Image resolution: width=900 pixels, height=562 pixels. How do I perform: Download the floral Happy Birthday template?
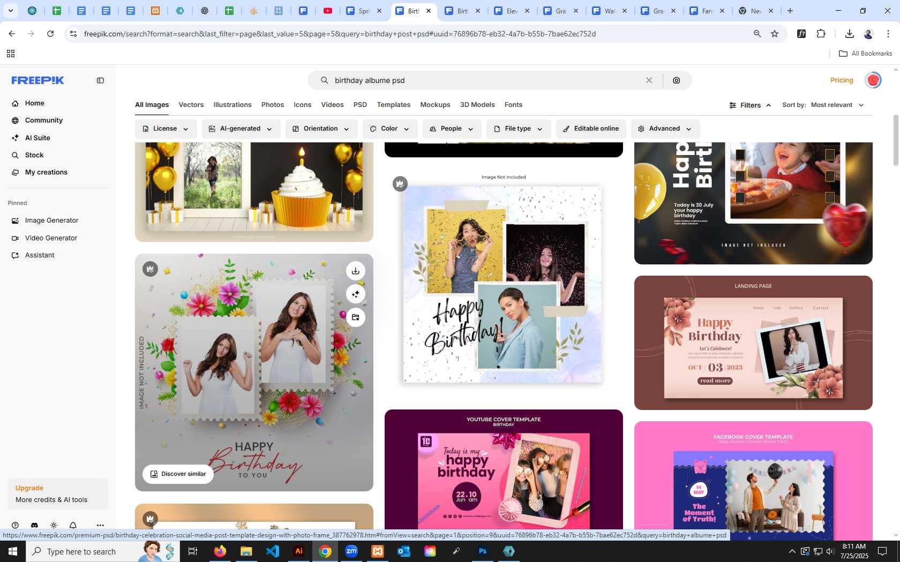click(x=355, y=271)
